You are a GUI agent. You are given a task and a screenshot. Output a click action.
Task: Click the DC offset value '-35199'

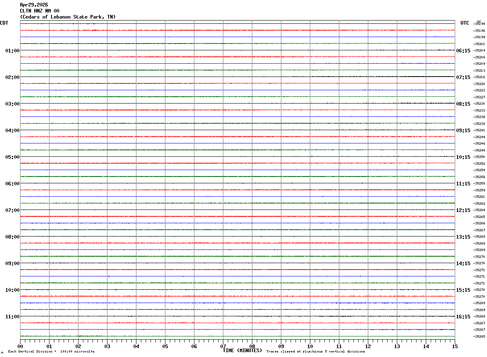pos(479,37)
